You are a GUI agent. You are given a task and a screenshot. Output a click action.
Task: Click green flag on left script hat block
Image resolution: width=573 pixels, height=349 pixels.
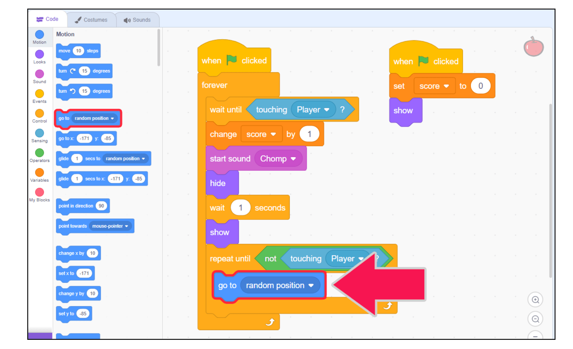[x=231, y=60]
